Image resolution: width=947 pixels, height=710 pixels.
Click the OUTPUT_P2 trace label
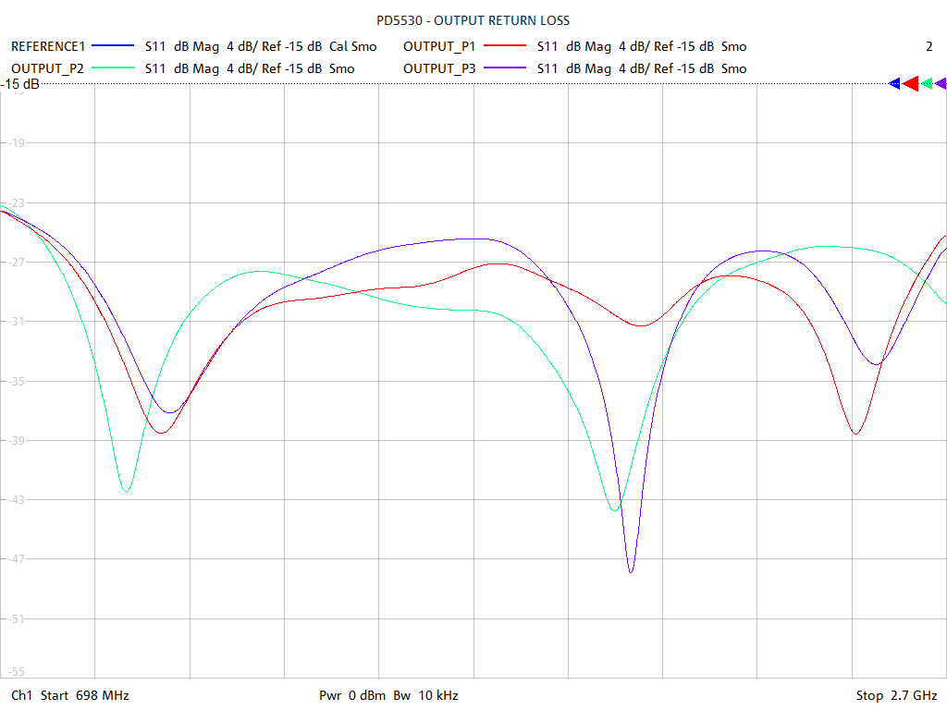(x=47, y=68)
